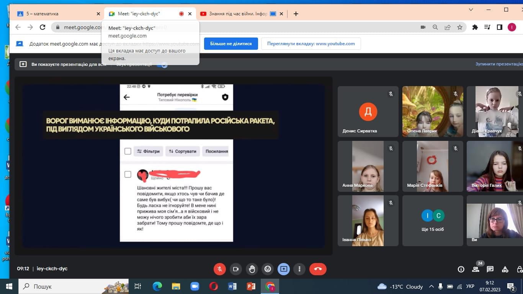
Task: Open Chrome profile avatar
Action: pos(512,27)
